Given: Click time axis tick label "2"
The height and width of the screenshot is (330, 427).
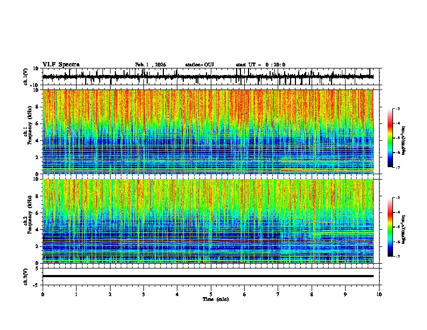Looking at the screenshot, I should pyautogui.click(x=110, y=294).
